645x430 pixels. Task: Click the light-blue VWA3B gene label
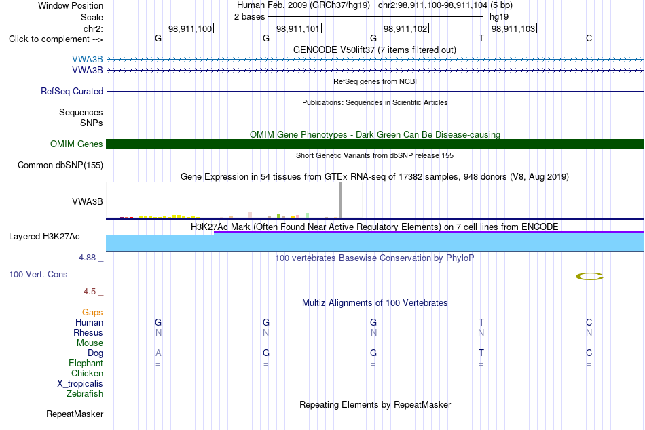pyautogui.click(x=87, y=59)
